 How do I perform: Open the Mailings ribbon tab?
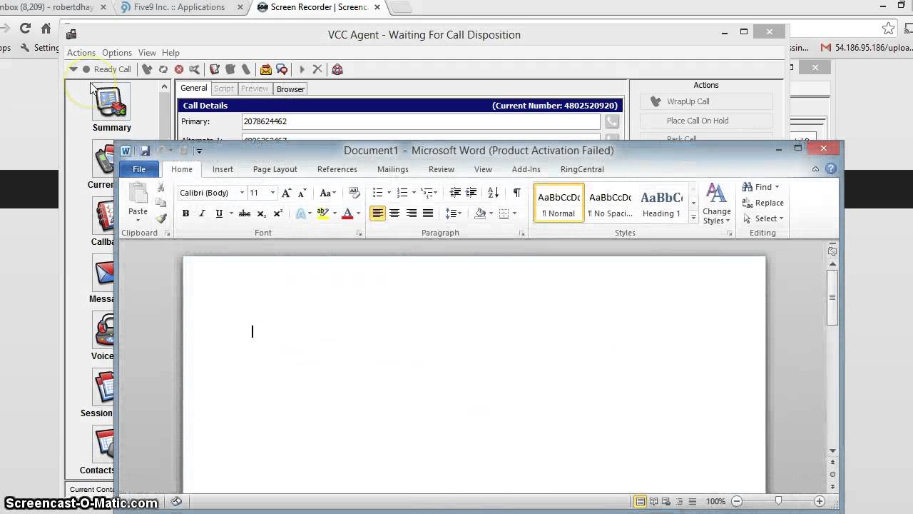click(x=393, y=169)
